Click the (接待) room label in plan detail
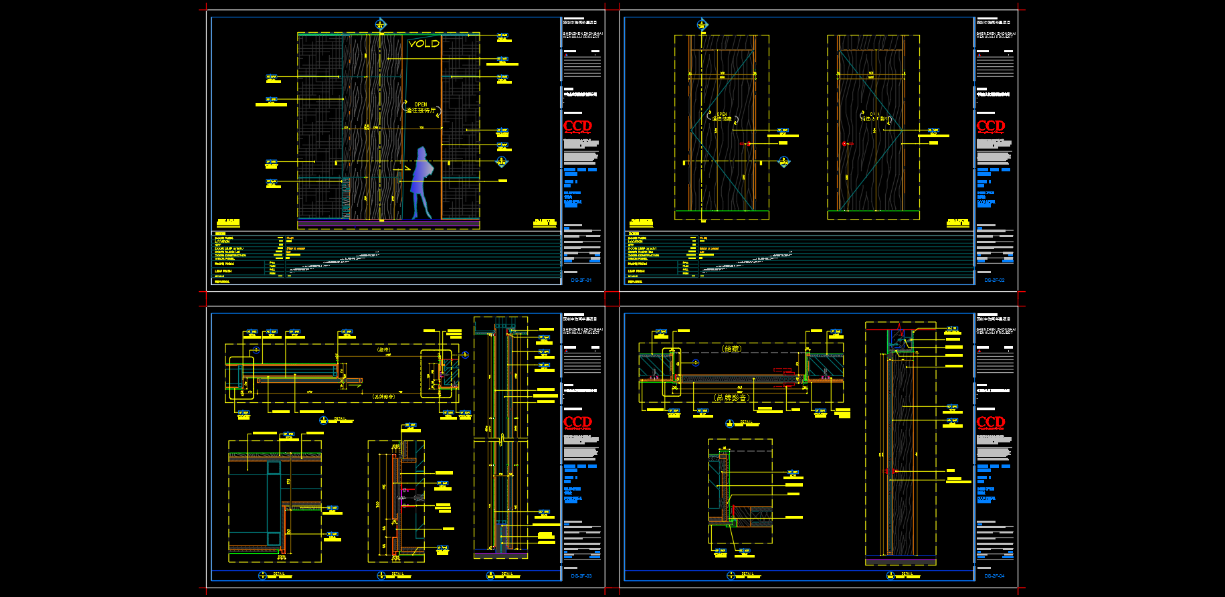Screen dimensions: 1225x597 [x=383, y=349]
